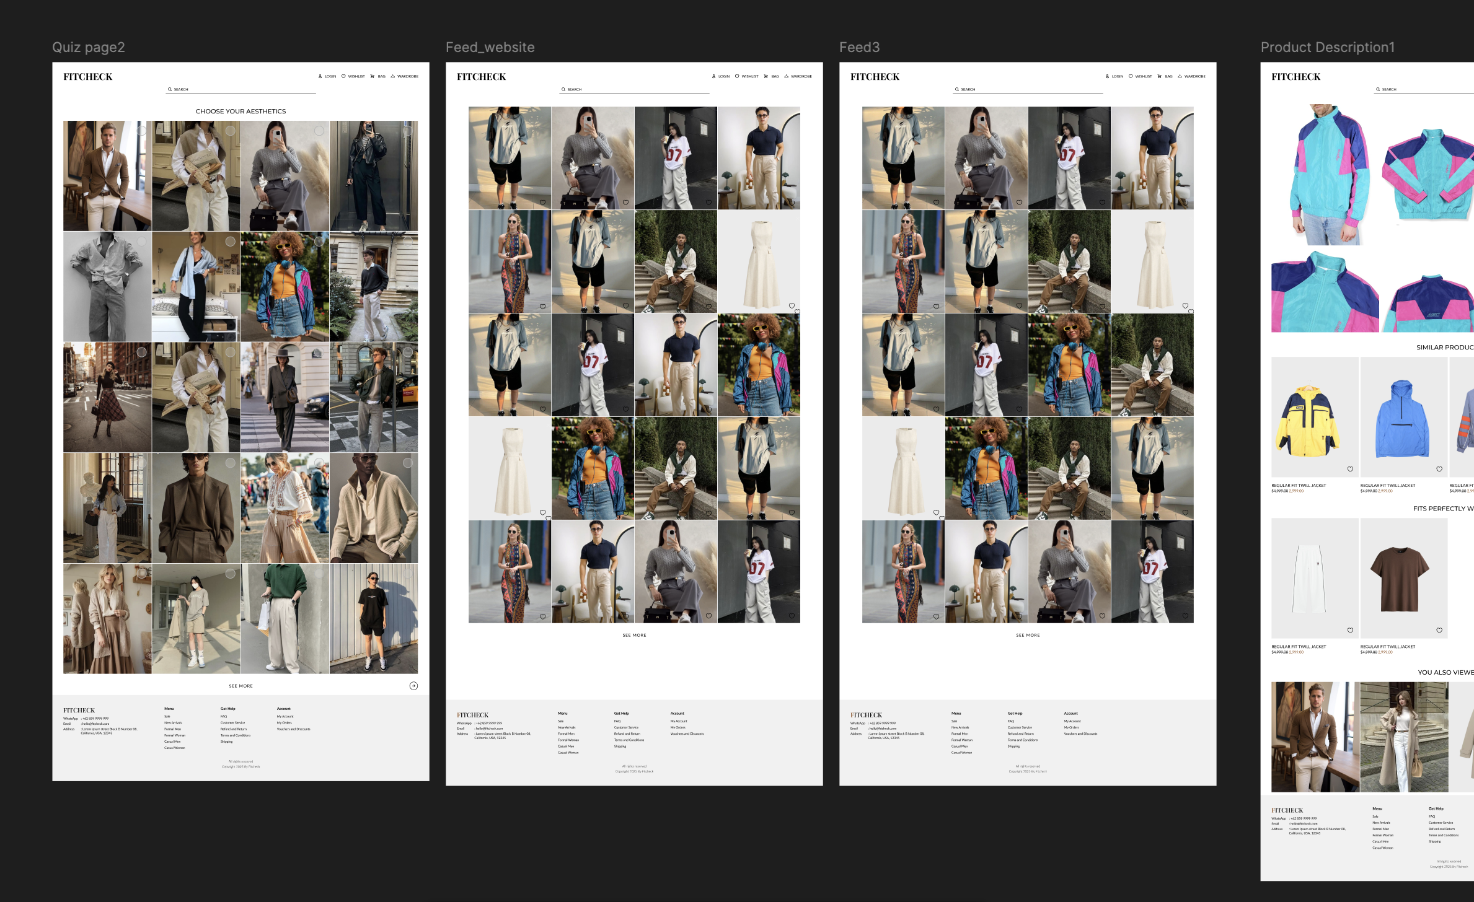Click the heart icon on the blue hooded jacket product
Viewport: 1474px width, 902px height.
click(1439, 469)
